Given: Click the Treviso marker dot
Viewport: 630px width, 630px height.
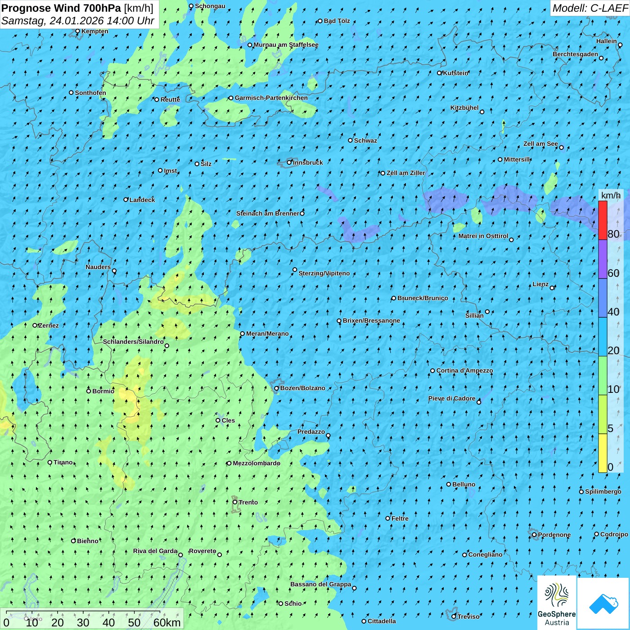Looking at the screenshot, I should (454, 616).
